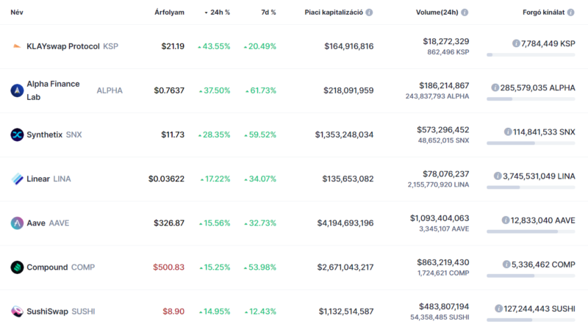Click info icon beside 12,833,040 AAVE

click(x=506, y=220)
